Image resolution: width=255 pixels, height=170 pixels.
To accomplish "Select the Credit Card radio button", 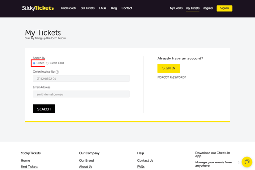I will (x=47, y=63).
